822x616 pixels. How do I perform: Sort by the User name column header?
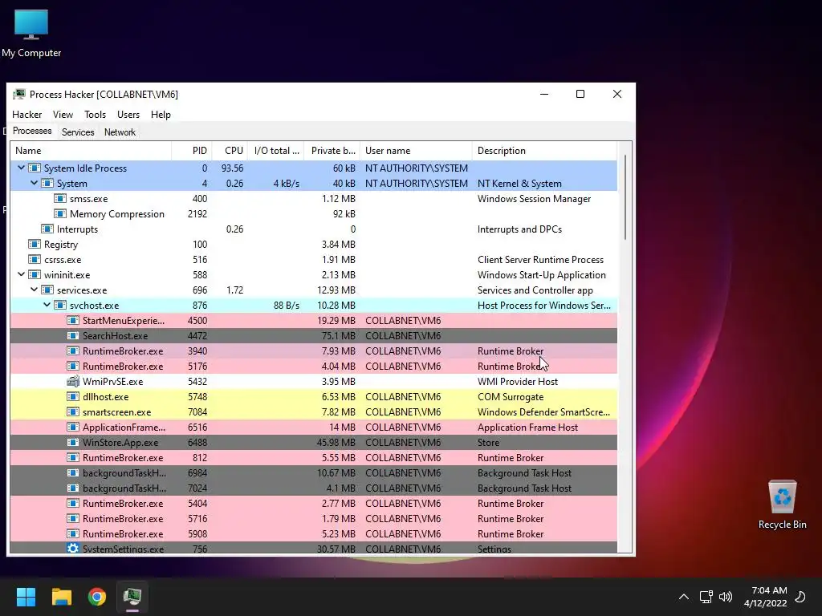coord(416,151)
